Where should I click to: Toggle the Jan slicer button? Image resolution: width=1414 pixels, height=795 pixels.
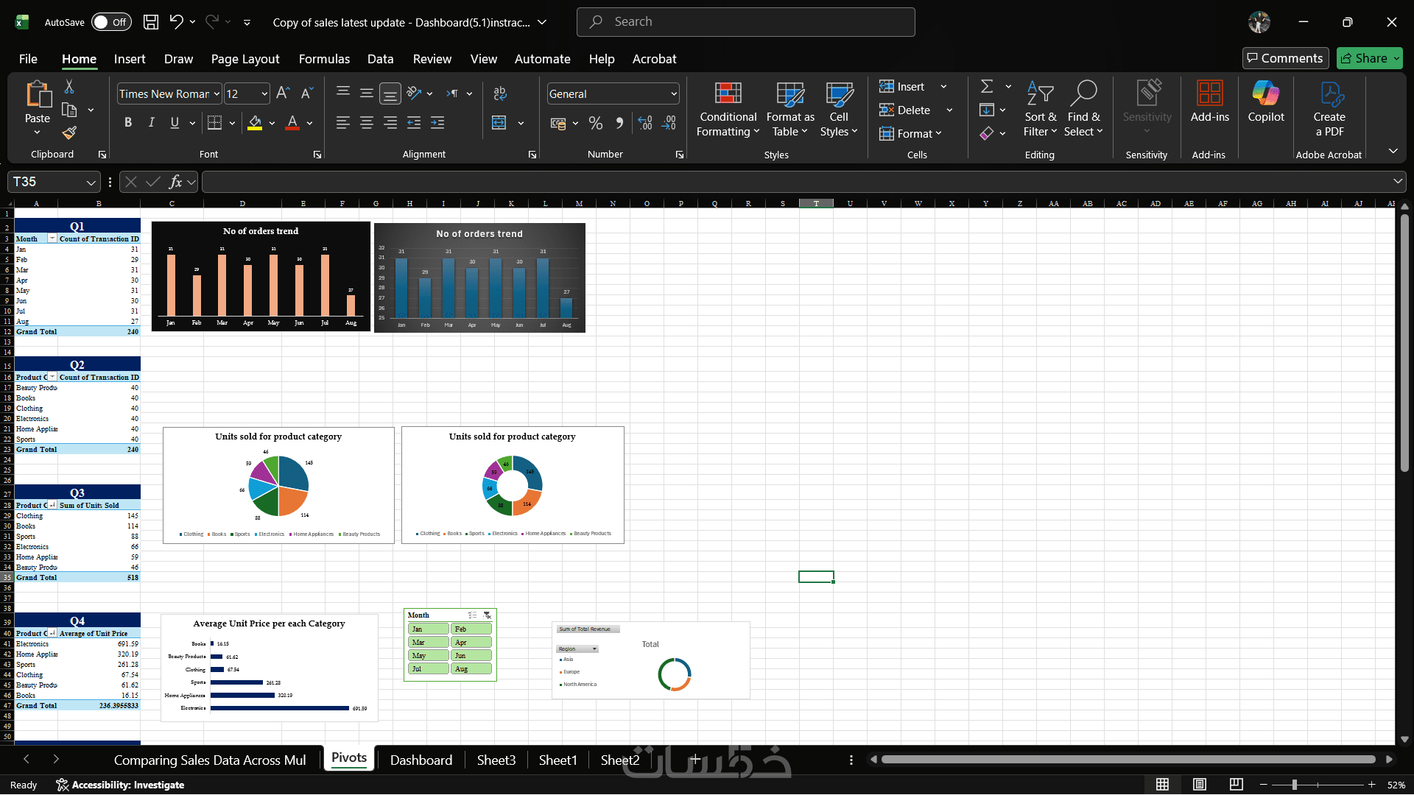coord(427,629)
